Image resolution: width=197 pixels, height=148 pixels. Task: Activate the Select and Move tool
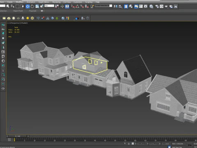[27, 6]
